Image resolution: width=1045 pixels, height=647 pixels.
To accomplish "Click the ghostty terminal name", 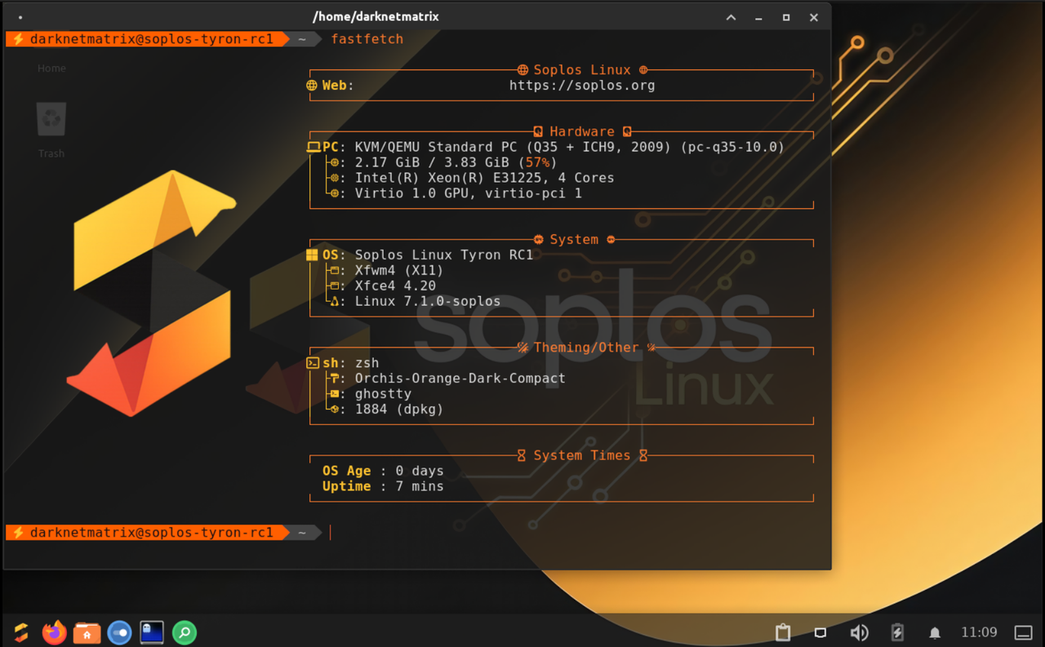I will pyautogui.click(x=383, y=394).
